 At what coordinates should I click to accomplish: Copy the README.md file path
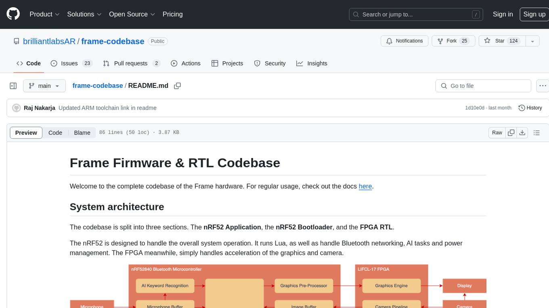(177, 86)
